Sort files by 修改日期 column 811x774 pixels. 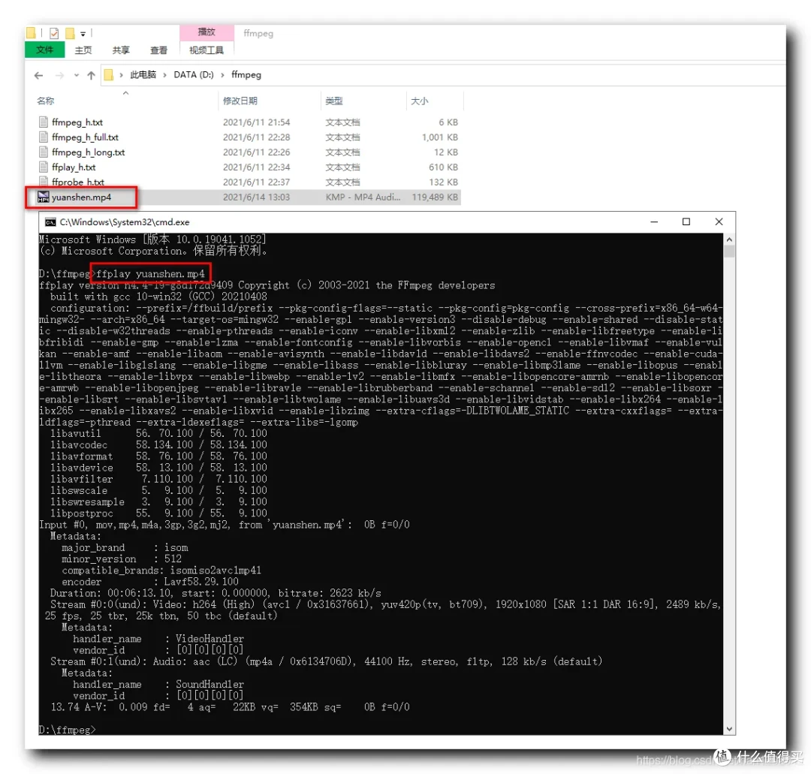click(240, 101)
